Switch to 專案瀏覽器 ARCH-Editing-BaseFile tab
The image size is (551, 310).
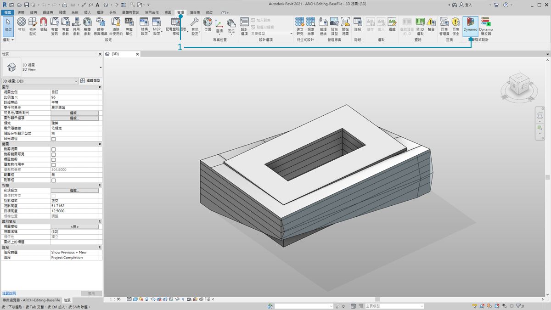coord(31,300)
